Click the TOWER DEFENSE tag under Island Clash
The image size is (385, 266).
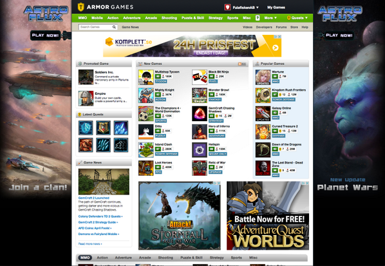point(167,154)
